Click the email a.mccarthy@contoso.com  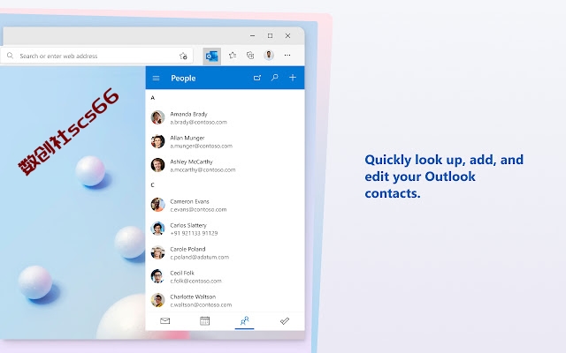pyautogui.click(x=203, y=169)
